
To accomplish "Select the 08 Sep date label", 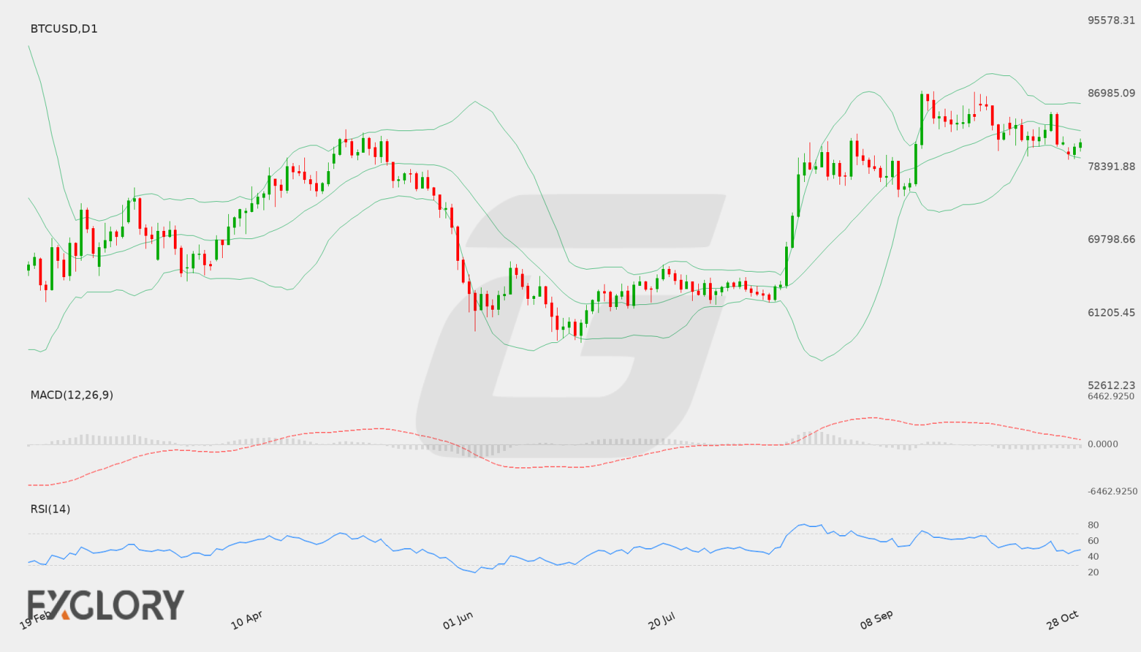I will (x=877, y=620).
